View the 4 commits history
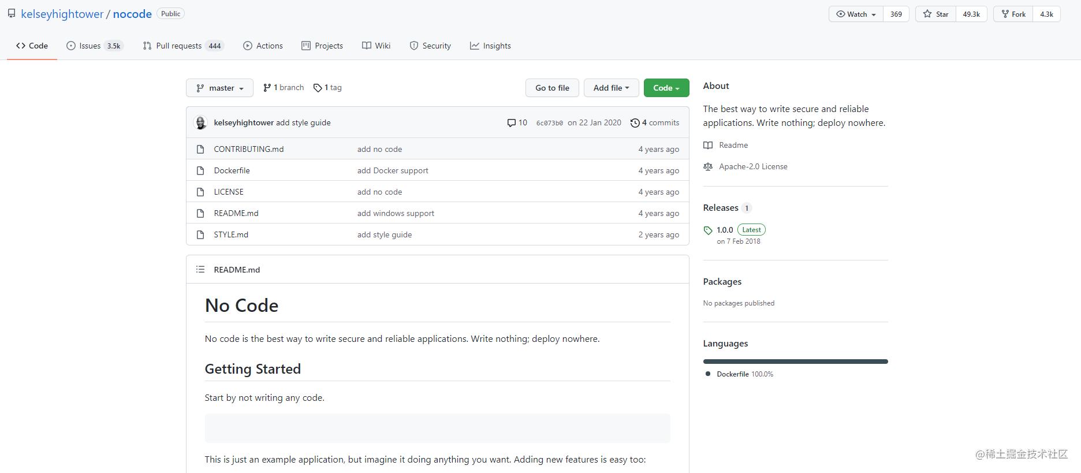1081x473 pixels. point(655,122)
